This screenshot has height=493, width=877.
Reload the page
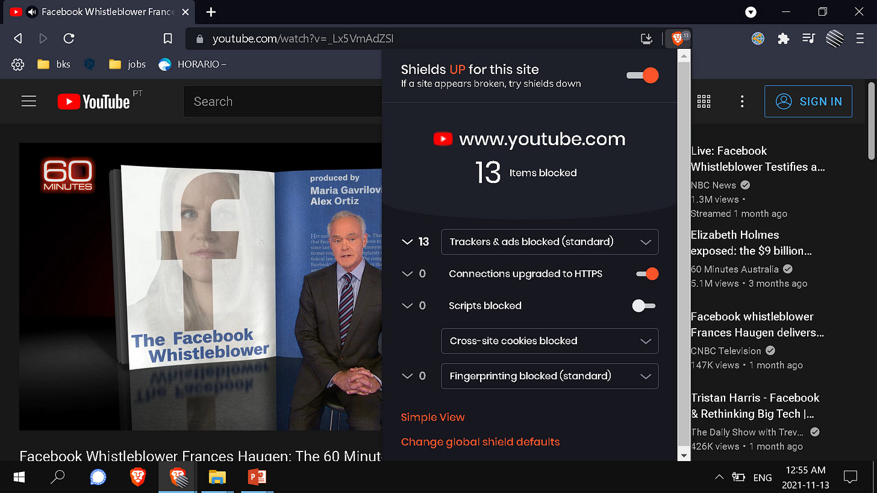pyautogui.click(x=69, y=39)
